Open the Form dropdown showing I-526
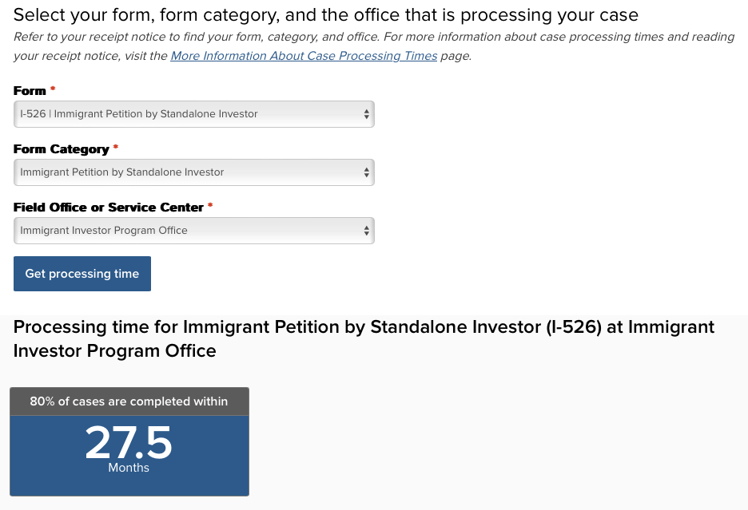 pos(193,114)
